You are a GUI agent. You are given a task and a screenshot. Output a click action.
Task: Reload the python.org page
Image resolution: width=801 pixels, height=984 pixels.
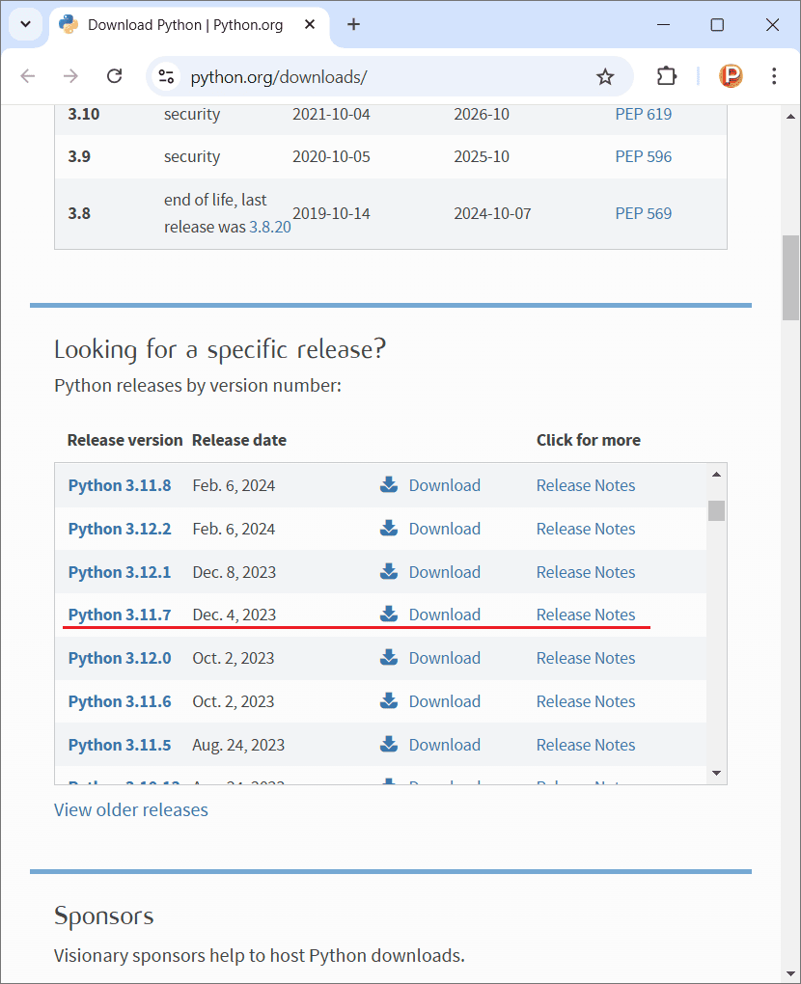coord(114,76)
